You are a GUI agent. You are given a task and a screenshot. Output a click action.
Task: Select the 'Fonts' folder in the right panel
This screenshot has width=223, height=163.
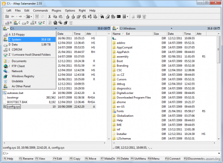coord(120,111)
